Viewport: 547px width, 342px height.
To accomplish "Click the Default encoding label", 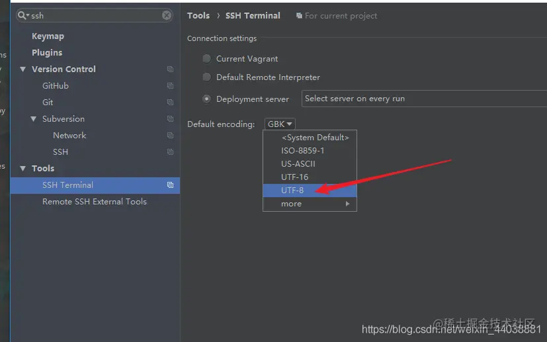I will [221, 124].
